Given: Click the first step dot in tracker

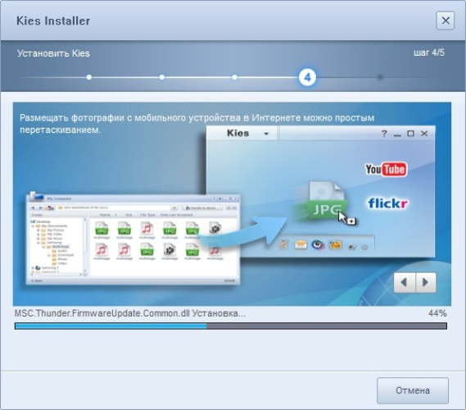Looking at the screenshot, I should pyautogui.click(x=89, y=77).
